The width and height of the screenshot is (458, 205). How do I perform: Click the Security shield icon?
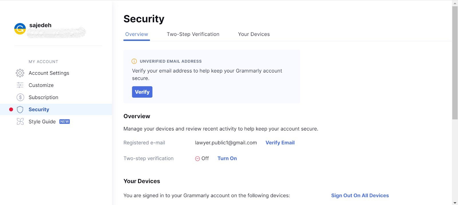click(x=20, y=110)
